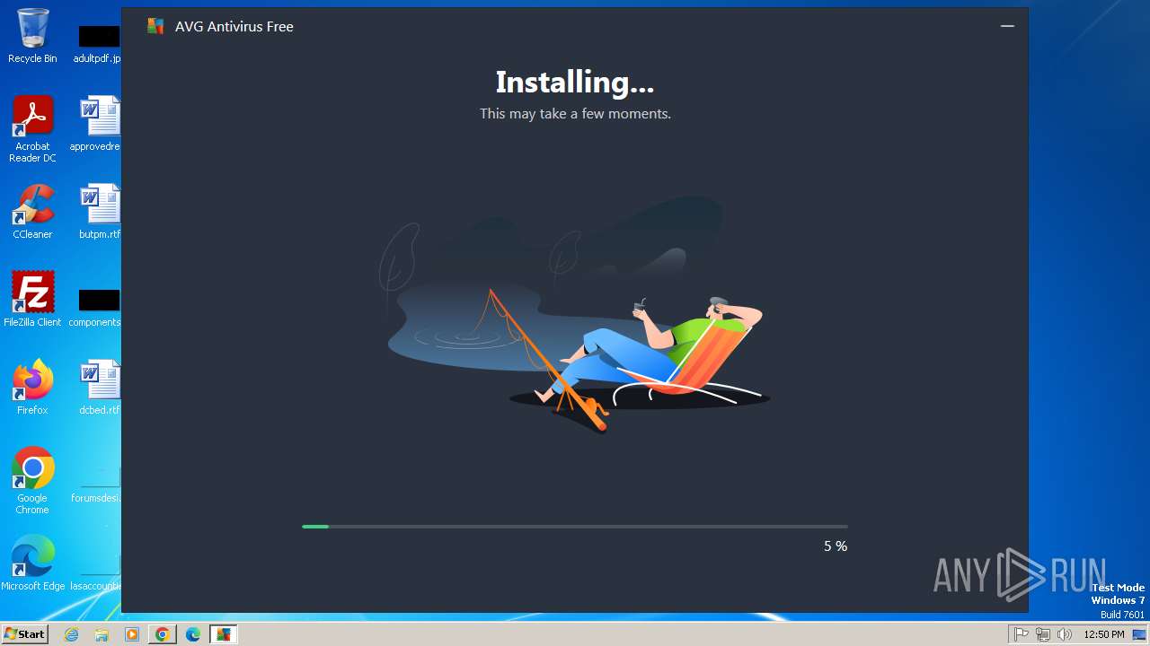The width and height of the screenshot is (1150, 646).
Task: Switch to AVG installer taskbar button
Action: (x=224, y=634)
